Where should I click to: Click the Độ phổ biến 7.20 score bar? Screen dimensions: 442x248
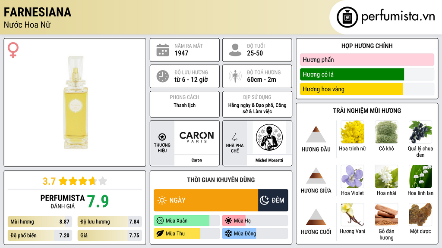[x=40, y=236]
